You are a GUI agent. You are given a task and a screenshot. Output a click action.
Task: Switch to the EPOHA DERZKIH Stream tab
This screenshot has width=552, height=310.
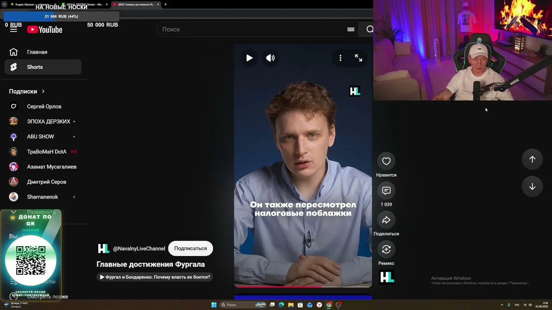click(84, 4)
